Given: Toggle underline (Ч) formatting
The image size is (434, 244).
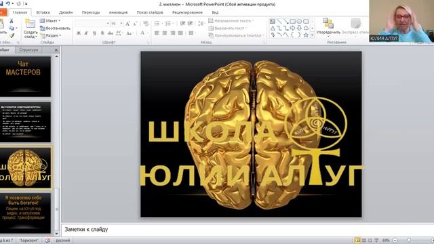Looking at the screenshot, I should pos(94,33).
